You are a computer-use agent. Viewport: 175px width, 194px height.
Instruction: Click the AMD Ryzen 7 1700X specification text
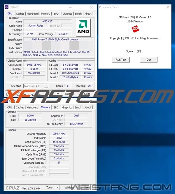pos(55,39)
